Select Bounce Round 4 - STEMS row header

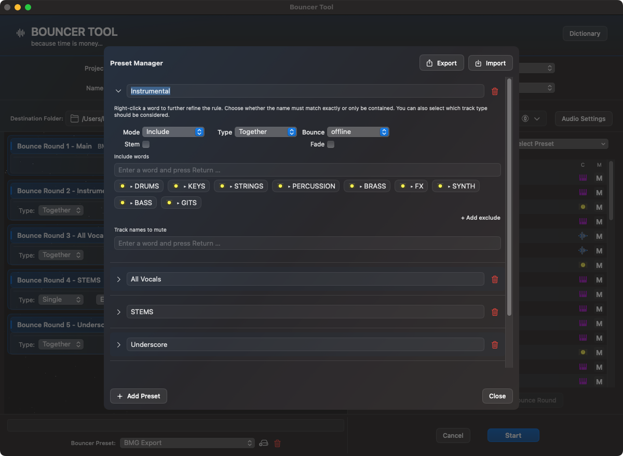click(x=57, y=280)
